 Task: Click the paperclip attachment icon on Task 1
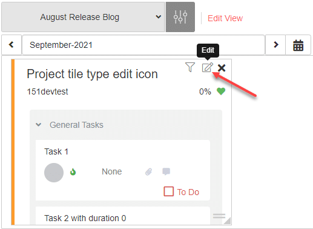tap(149, 171)
